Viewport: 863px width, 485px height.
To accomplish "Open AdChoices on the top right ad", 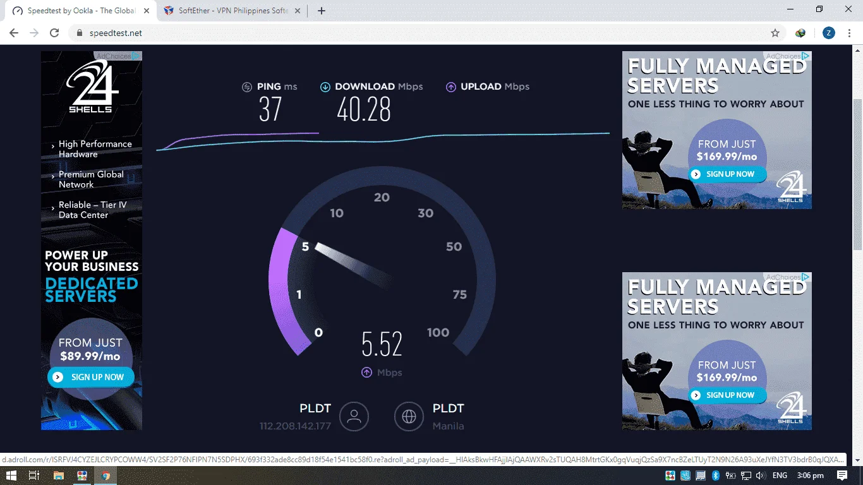I will pos(788,56).
